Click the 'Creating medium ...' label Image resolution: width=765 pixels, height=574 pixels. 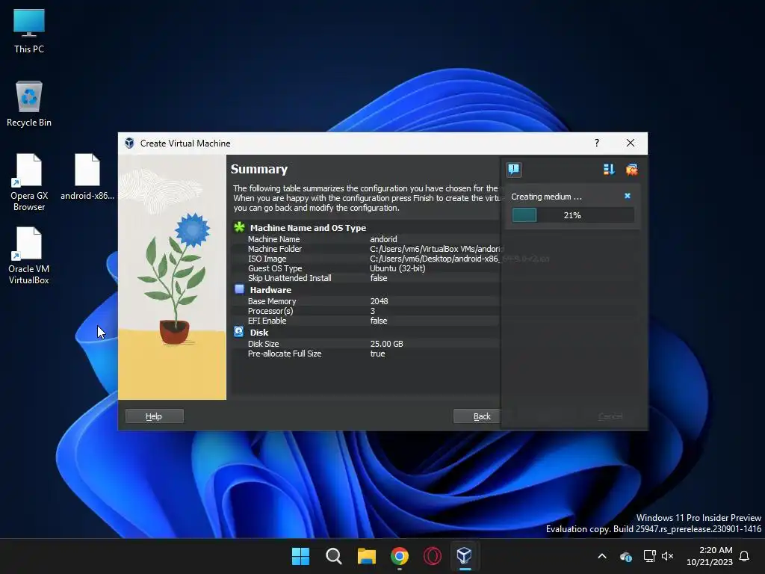point(546,197)
